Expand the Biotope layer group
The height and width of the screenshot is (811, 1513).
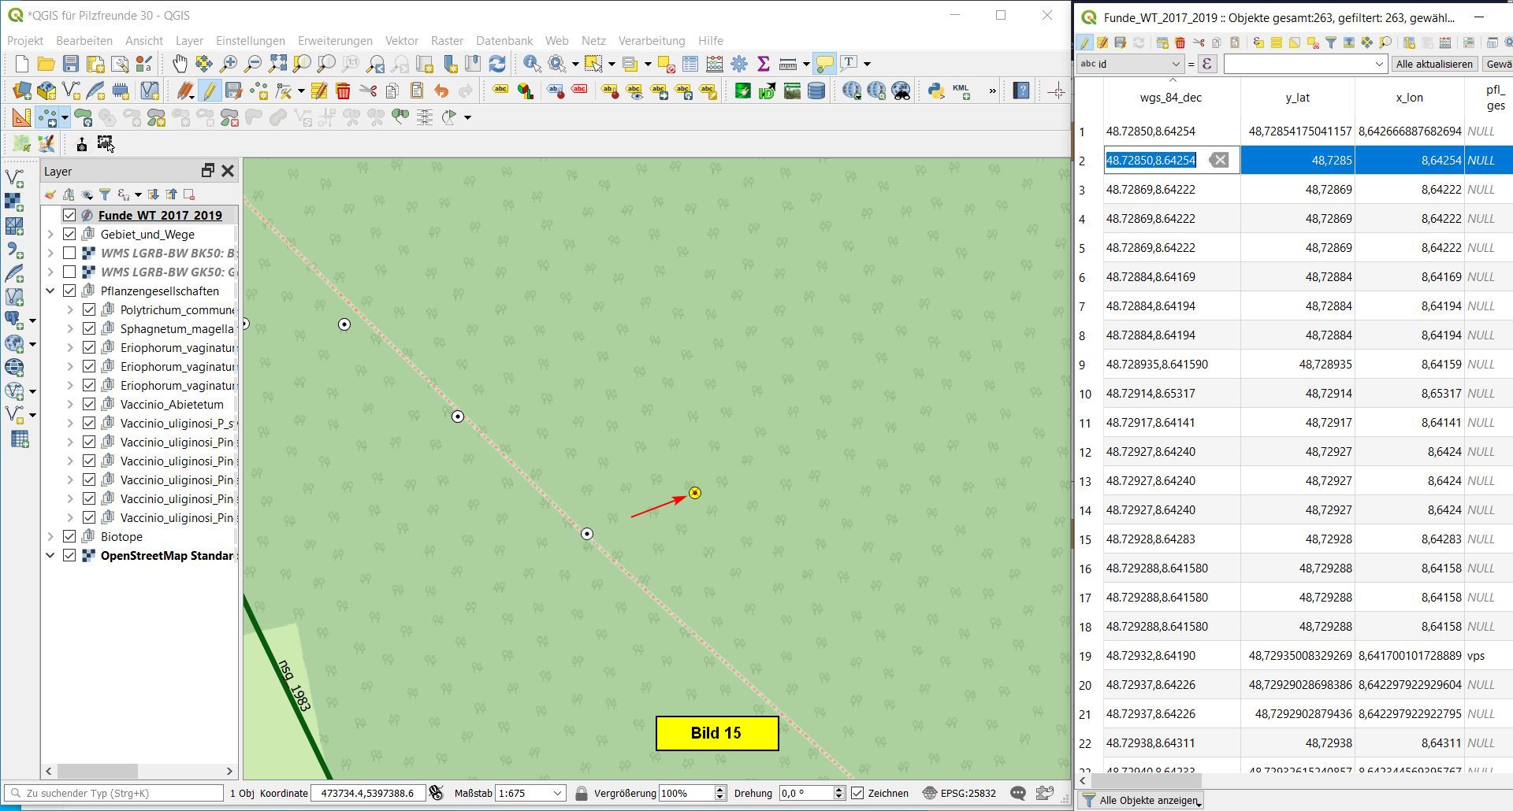pyautogui.click(x=50, y=536)
